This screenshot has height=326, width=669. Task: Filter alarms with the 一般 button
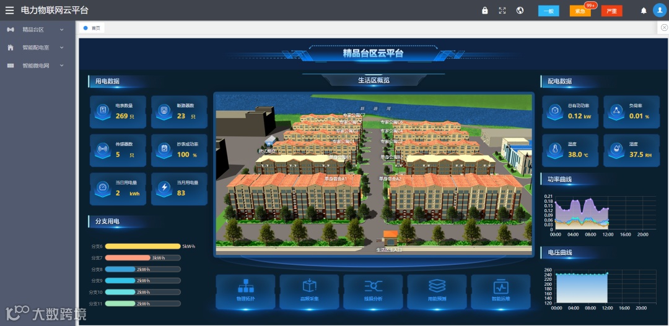point(549,11)
